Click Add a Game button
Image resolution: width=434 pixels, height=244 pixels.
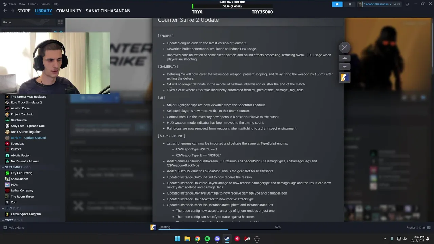coord(14,228)
